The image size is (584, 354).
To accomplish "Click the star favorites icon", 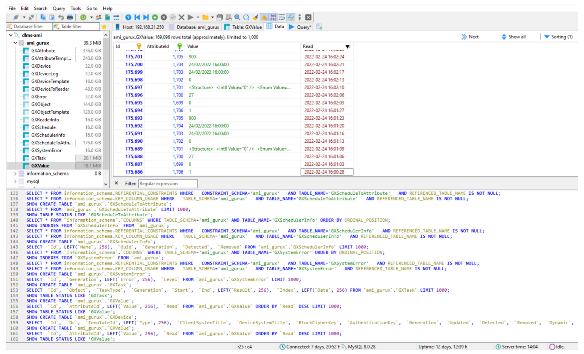I will coord(104,27).
